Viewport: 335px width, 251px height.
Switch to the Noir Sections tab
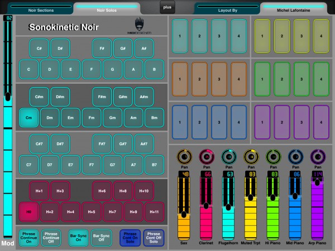[41, 8]
